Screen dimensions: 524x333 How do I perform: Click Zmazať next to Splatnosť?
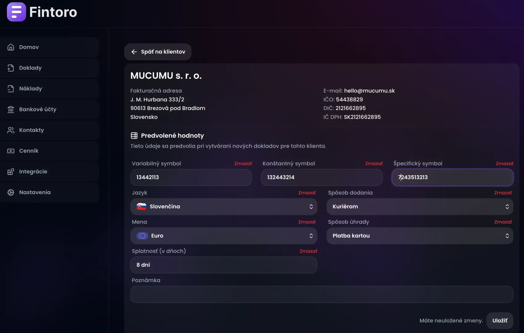308,251
